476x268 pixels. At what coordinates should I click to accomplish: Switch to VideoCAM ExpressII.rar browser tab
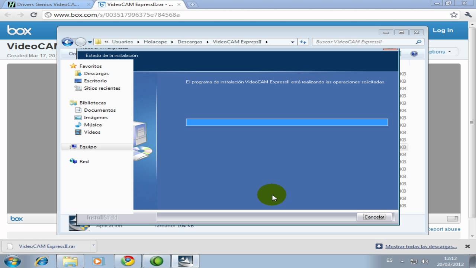coord(140,4)
